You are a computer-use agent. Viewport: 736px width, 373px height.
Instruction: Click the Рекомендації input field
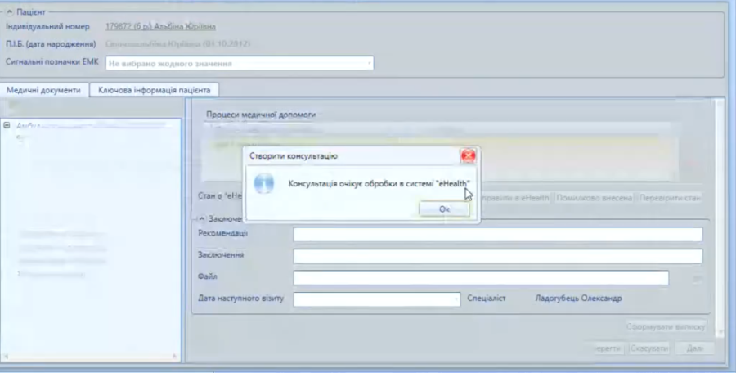click(497, 234)
